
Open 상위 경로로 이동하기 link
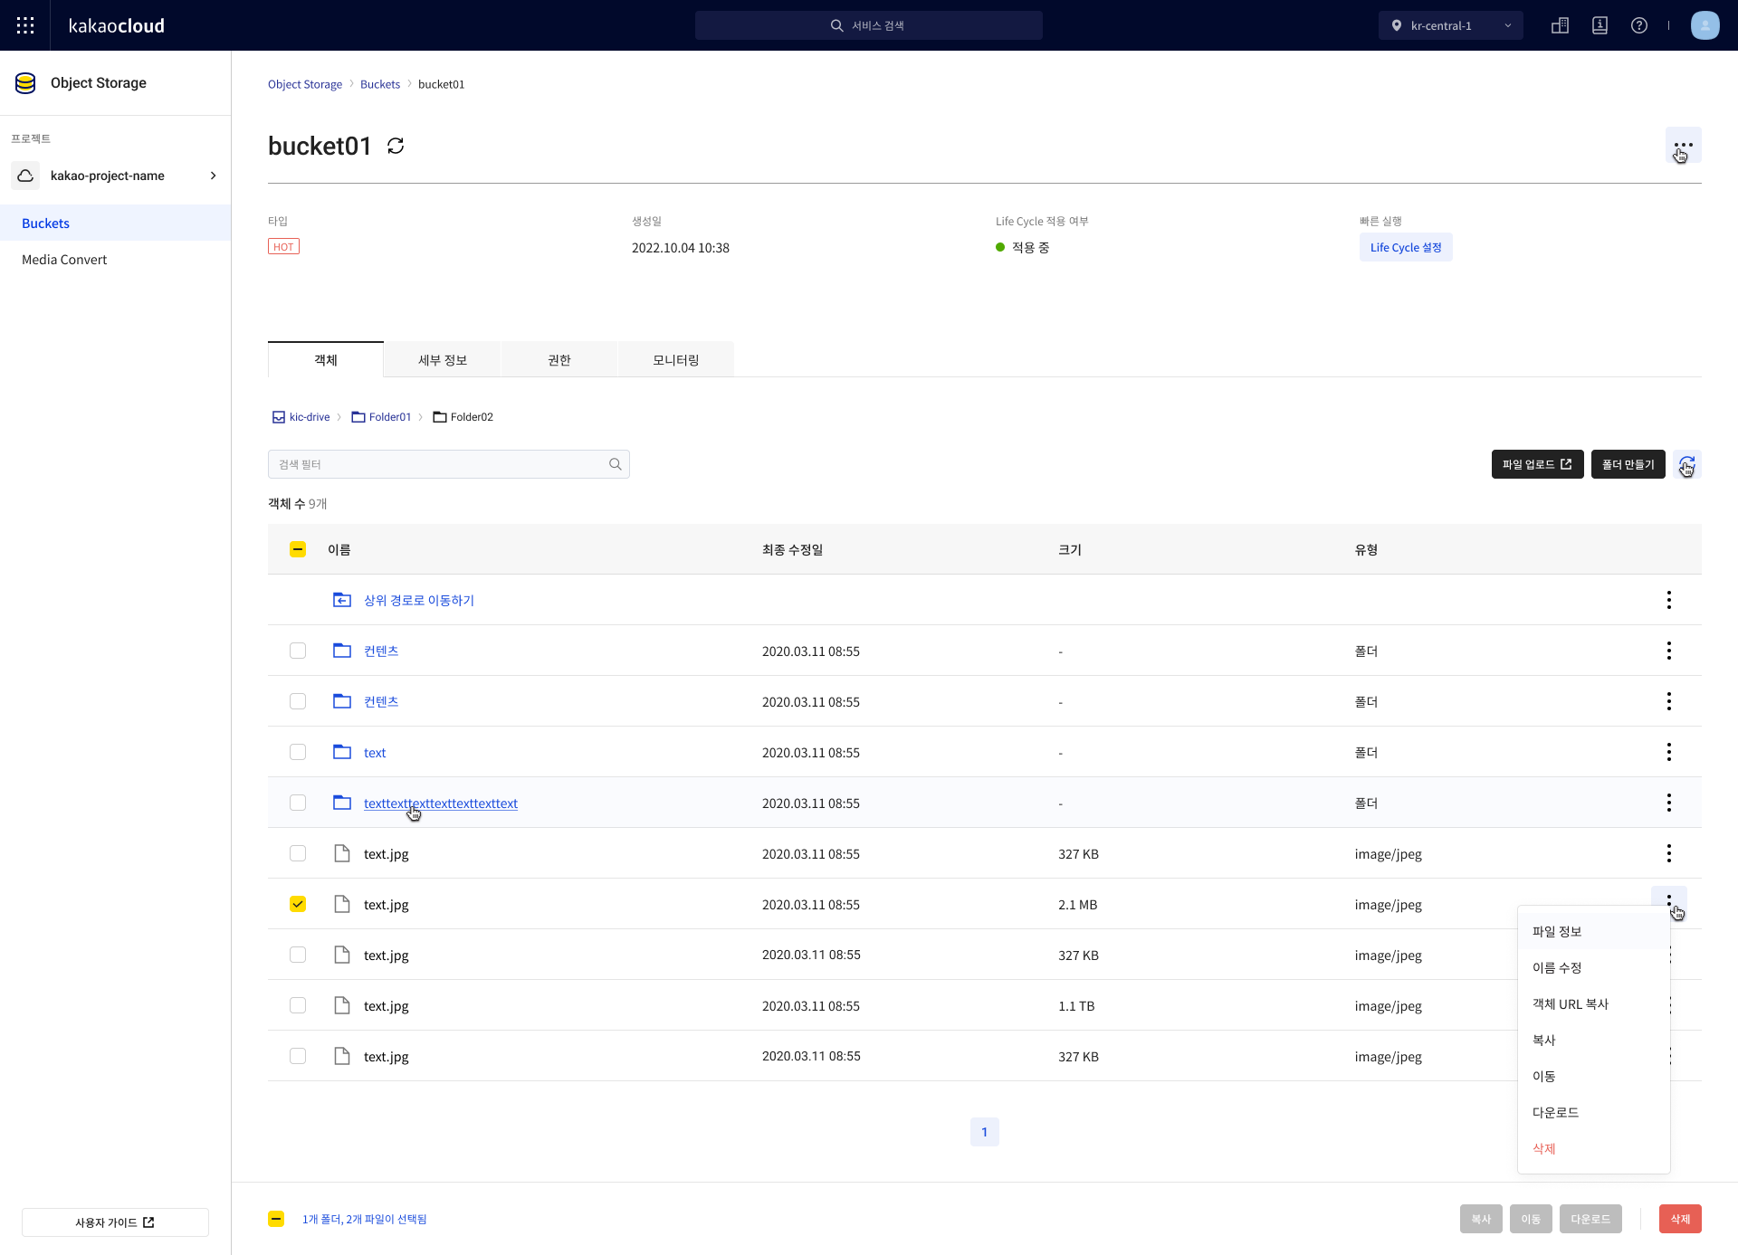(419, 600)
